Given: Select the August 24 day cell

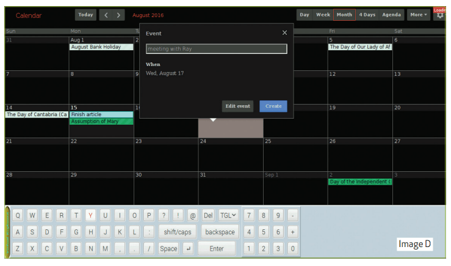Looking at the screenshot, I should click(x=231, y=155).
